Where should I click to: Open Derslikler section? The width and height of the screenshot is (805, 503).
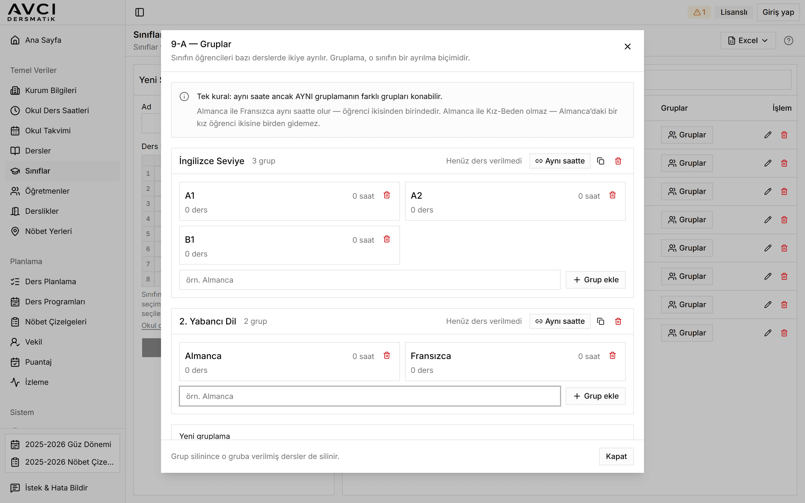pos(63,211)
